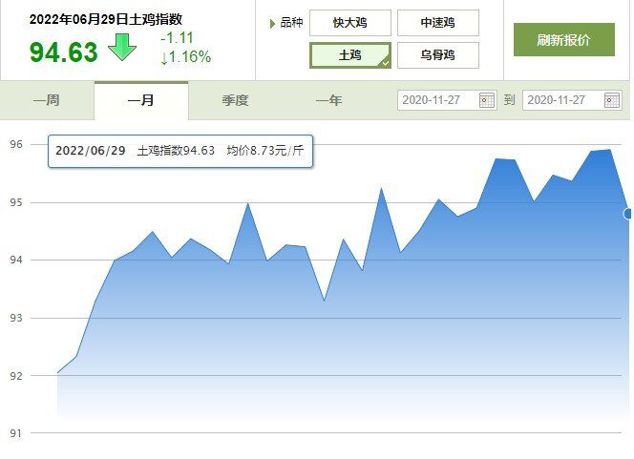Click the change value -1.11
634x459 pixels.
[177, 38]
